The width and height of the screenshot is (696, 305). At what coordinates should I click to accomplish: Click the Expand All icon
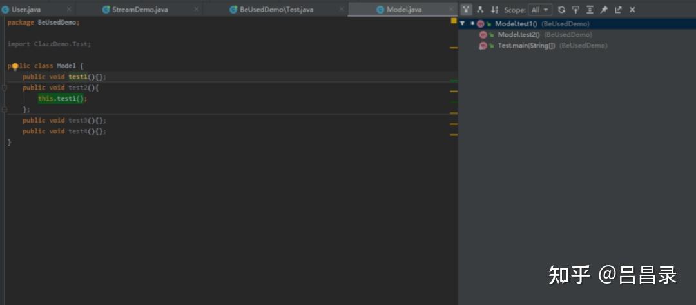[590, 10]
